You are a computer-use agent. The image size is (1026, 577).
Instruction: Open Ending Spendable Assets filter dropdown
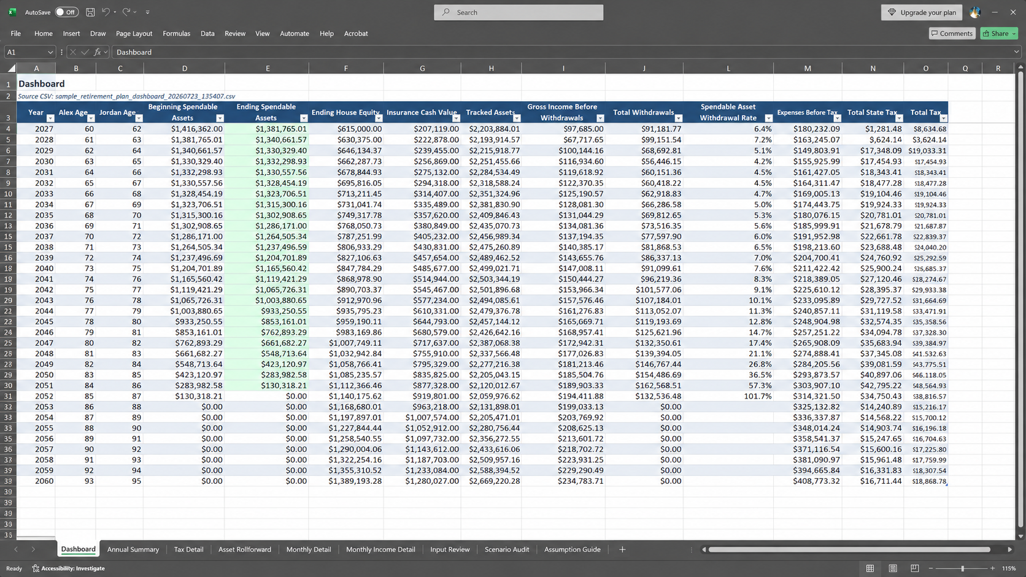303,118
